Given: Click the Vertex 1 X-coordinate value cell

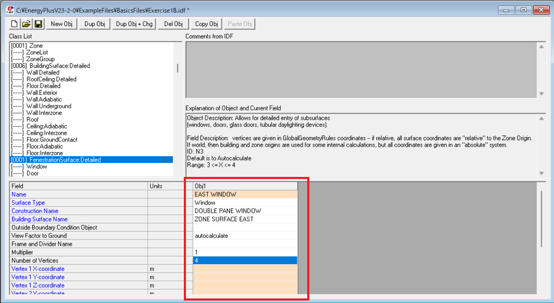Looking at the screenshot, I should (x=245, y=269).
